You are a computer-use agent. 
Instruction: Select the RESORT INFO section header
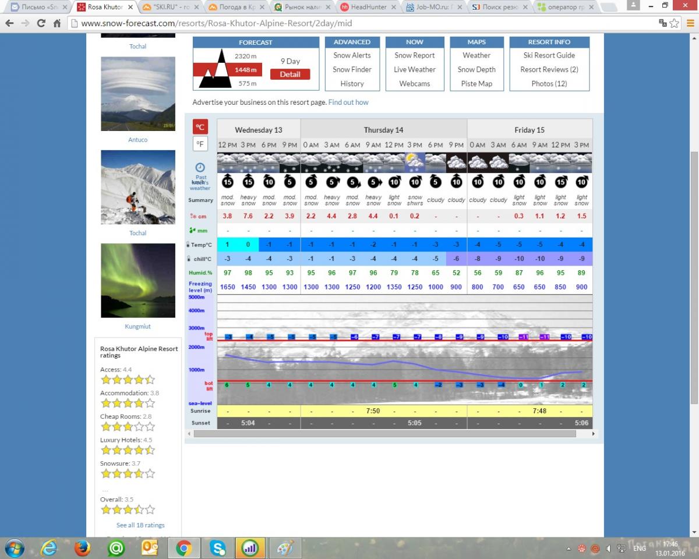[x=549, y=42]
